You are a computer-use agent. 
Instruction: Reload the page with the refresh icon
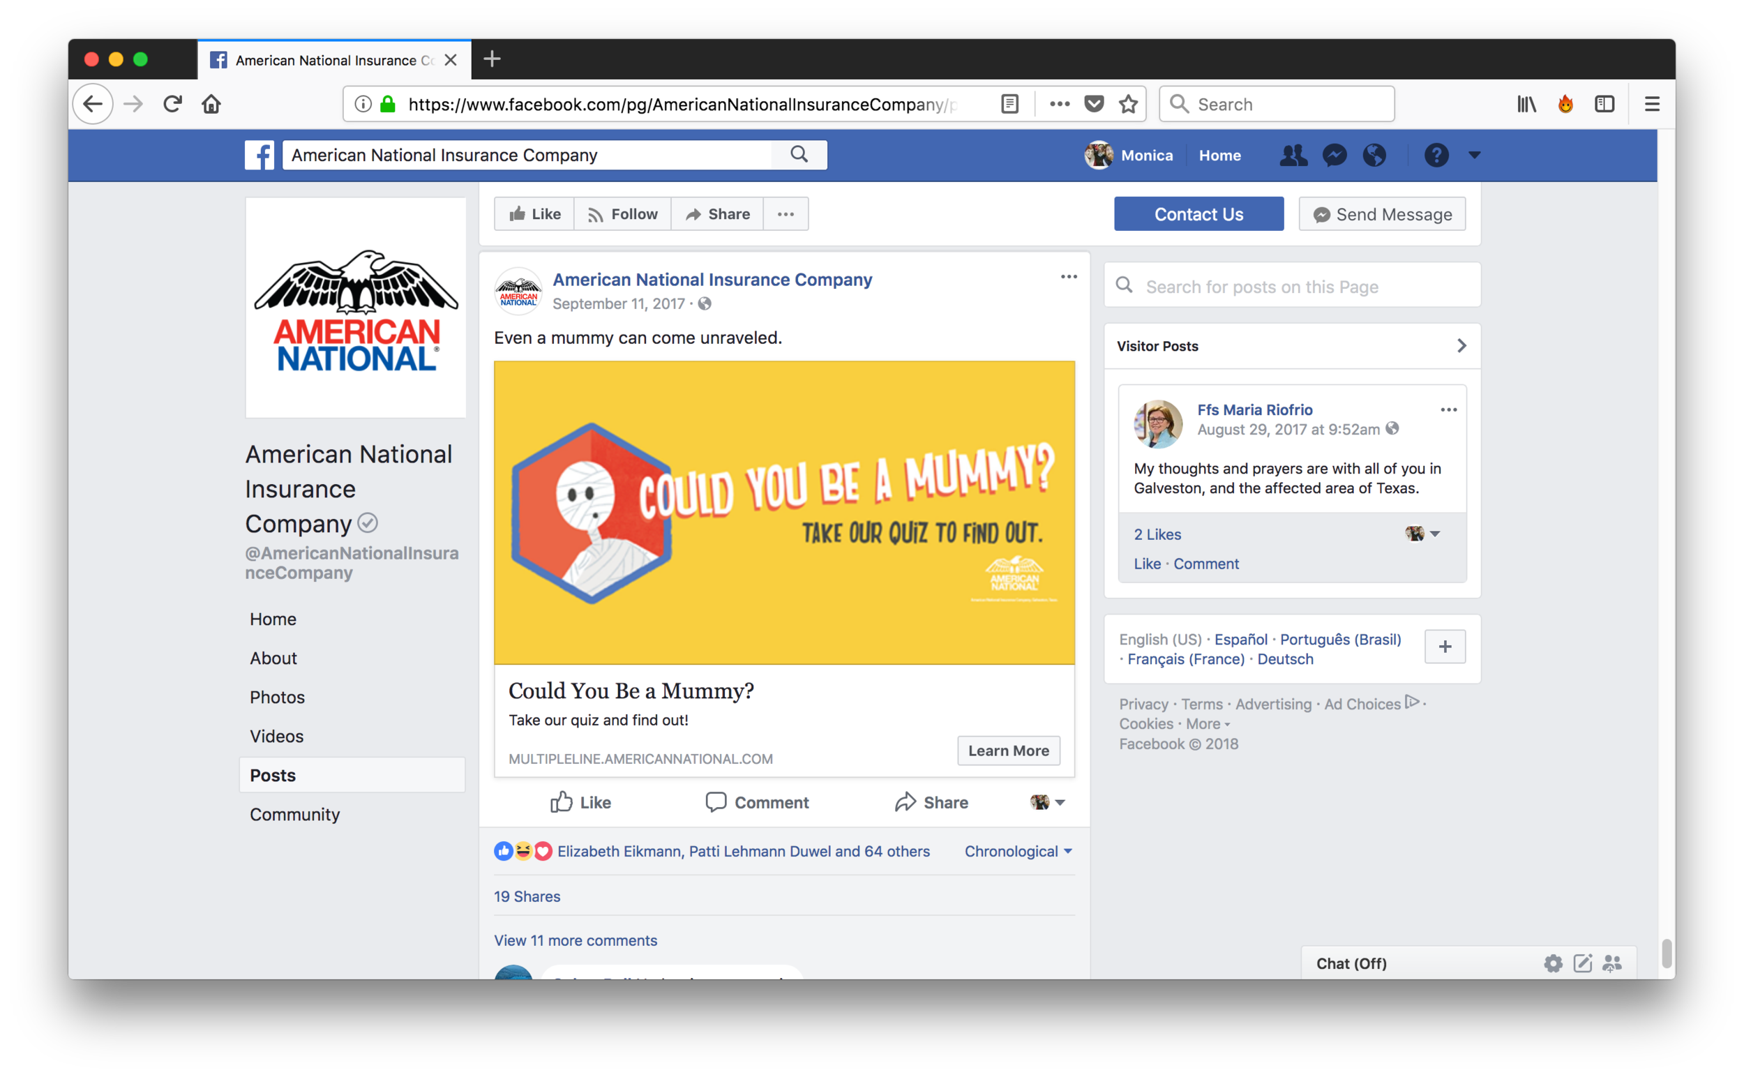[172, 104]
